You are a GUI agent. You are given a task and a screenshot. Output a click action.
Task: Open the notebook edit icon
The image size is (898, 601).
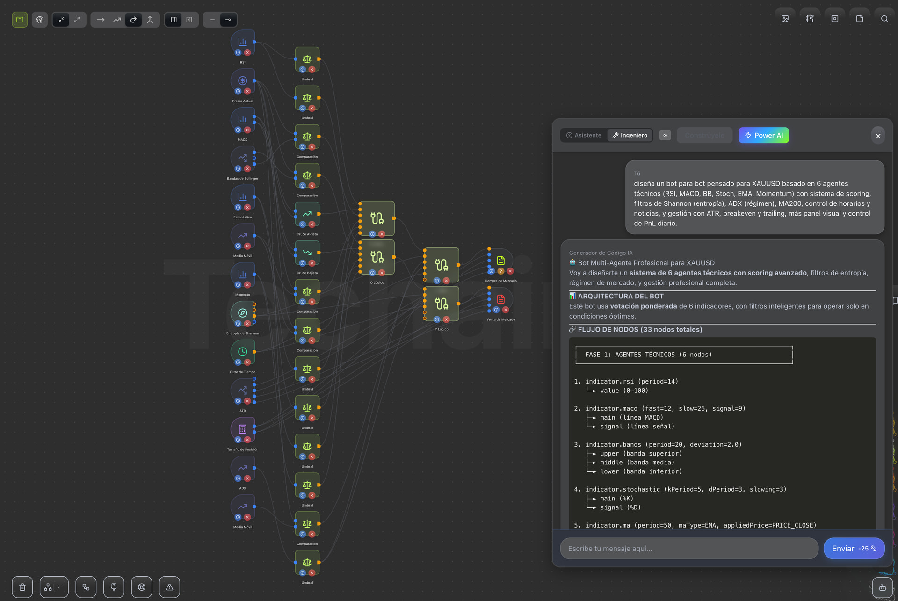point(810,19)
